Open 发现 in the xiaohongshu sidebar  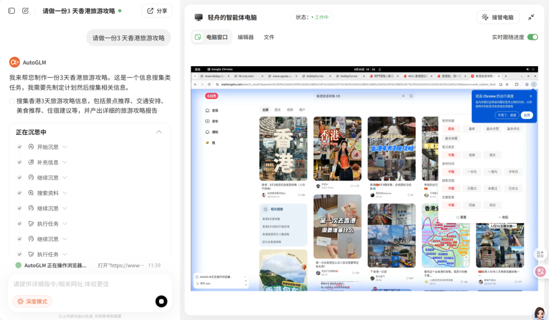(212, 110)
